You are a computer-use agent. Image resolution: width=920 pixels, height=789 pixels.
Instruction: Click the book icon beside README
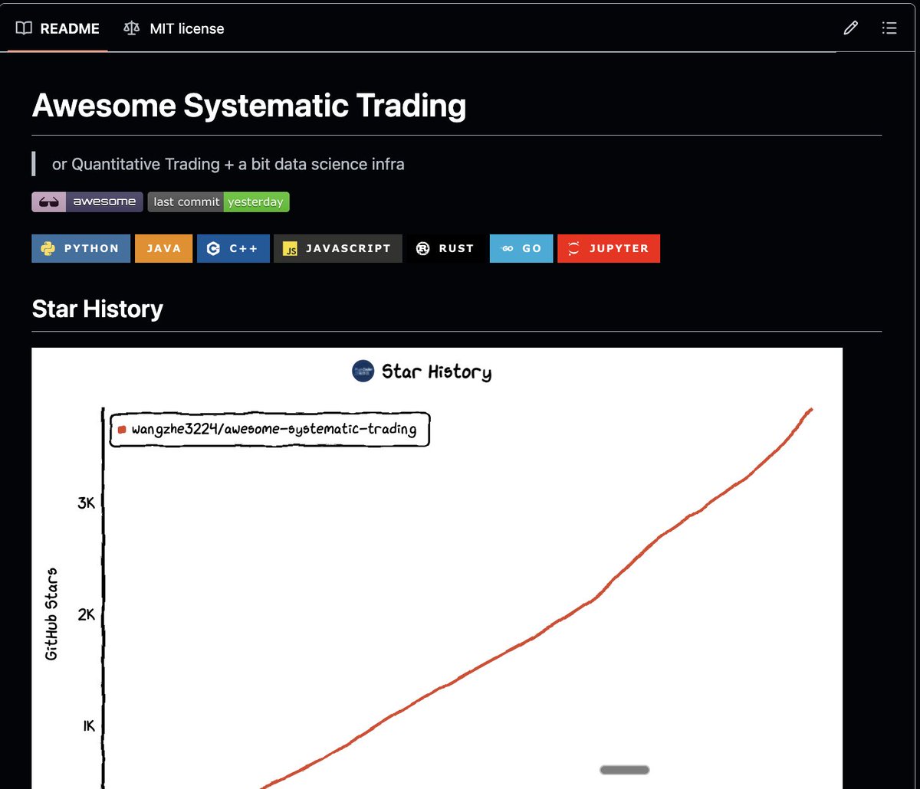25,28
